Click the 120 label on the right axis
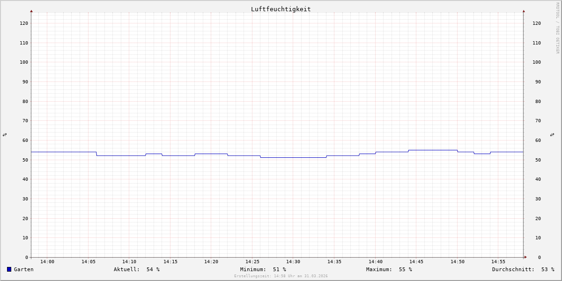Screen dimensions: 562x281 (x=536, y=23)
